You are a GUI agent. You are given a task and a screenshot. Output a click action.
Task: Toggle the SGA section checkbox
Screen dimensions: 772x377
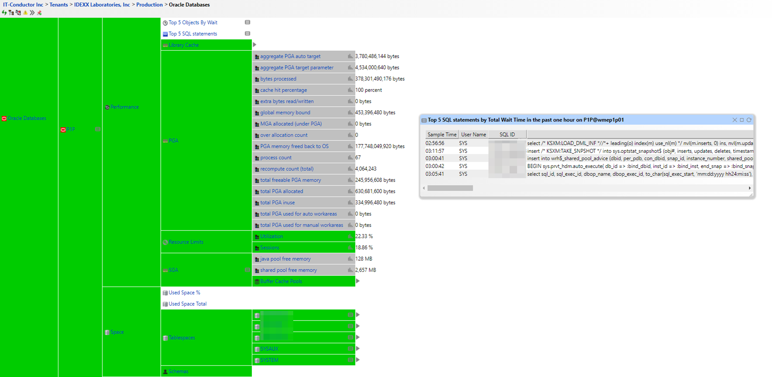pyautogui.click(x=248, y=270)
